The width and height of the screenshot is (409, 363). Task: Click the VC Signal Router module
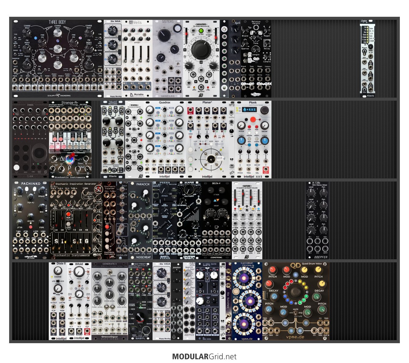coord(207,301)
